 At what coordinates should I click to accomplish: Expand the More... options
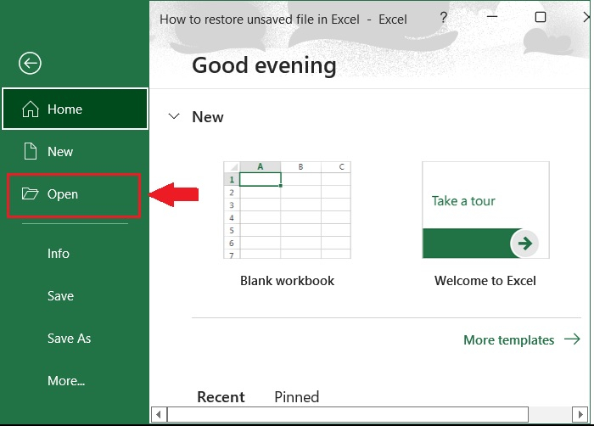click(x=66, y=380)
